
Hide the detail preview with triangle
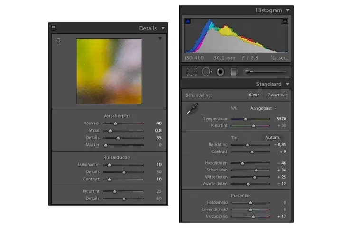point(160,38)
